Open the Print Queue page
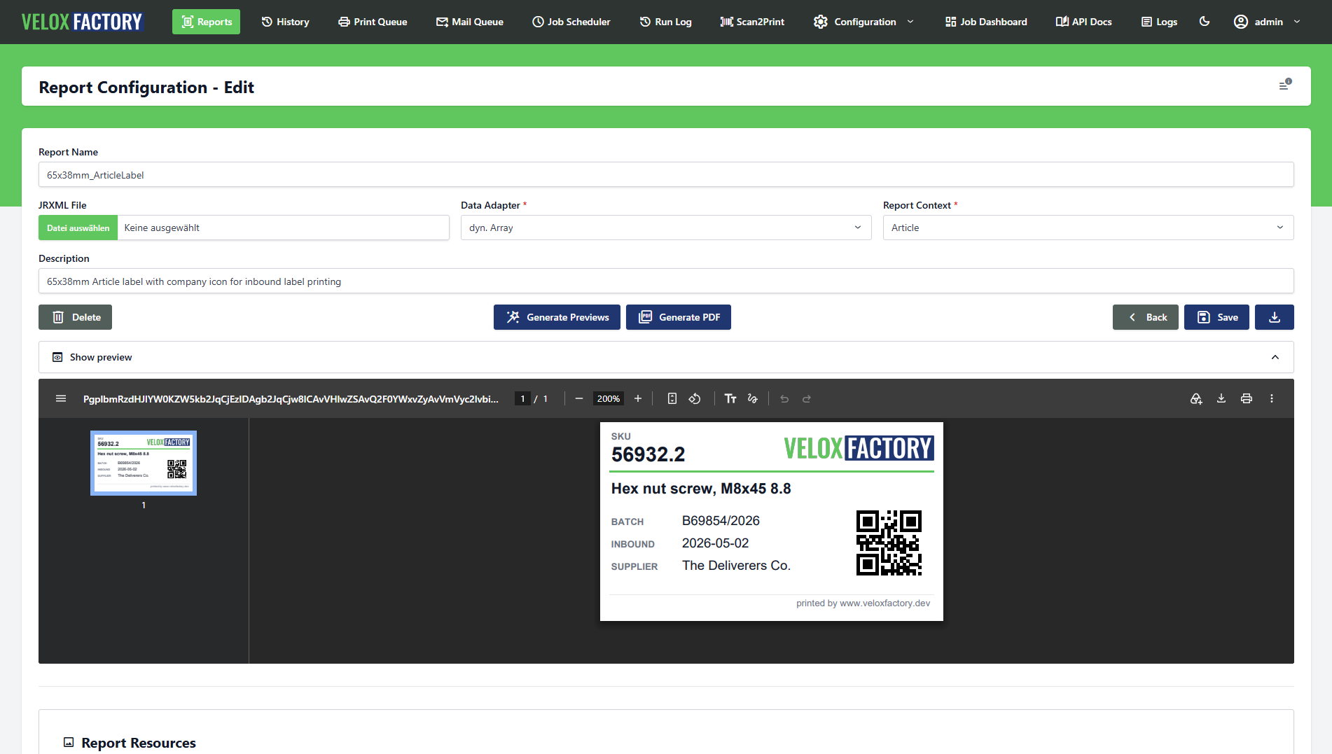Viewport: 1332px width, 754px height. tap(373, 22)
